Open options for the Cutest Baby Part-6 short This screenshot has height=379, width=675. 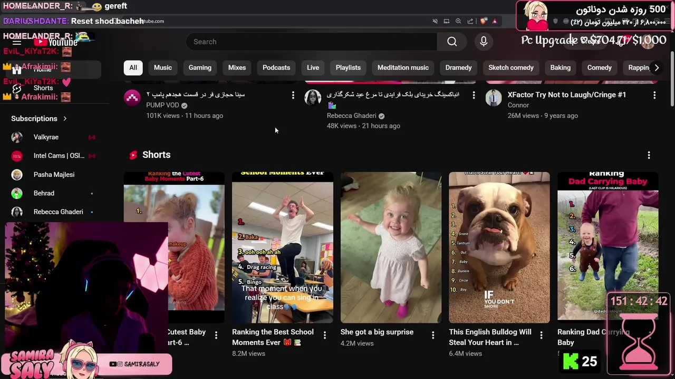[216, 335]
